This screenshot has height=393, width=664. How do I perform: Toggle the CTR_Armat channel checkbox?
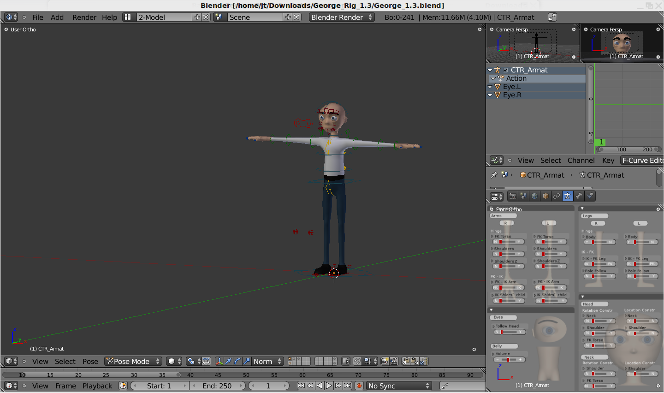tap(505, 70)
